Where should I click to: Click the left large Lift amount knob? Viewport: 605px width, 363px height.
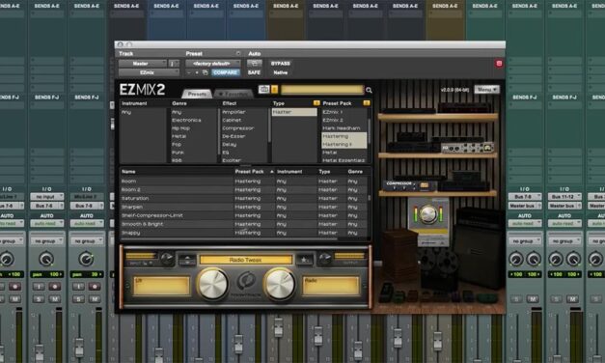tap(212, 285)
